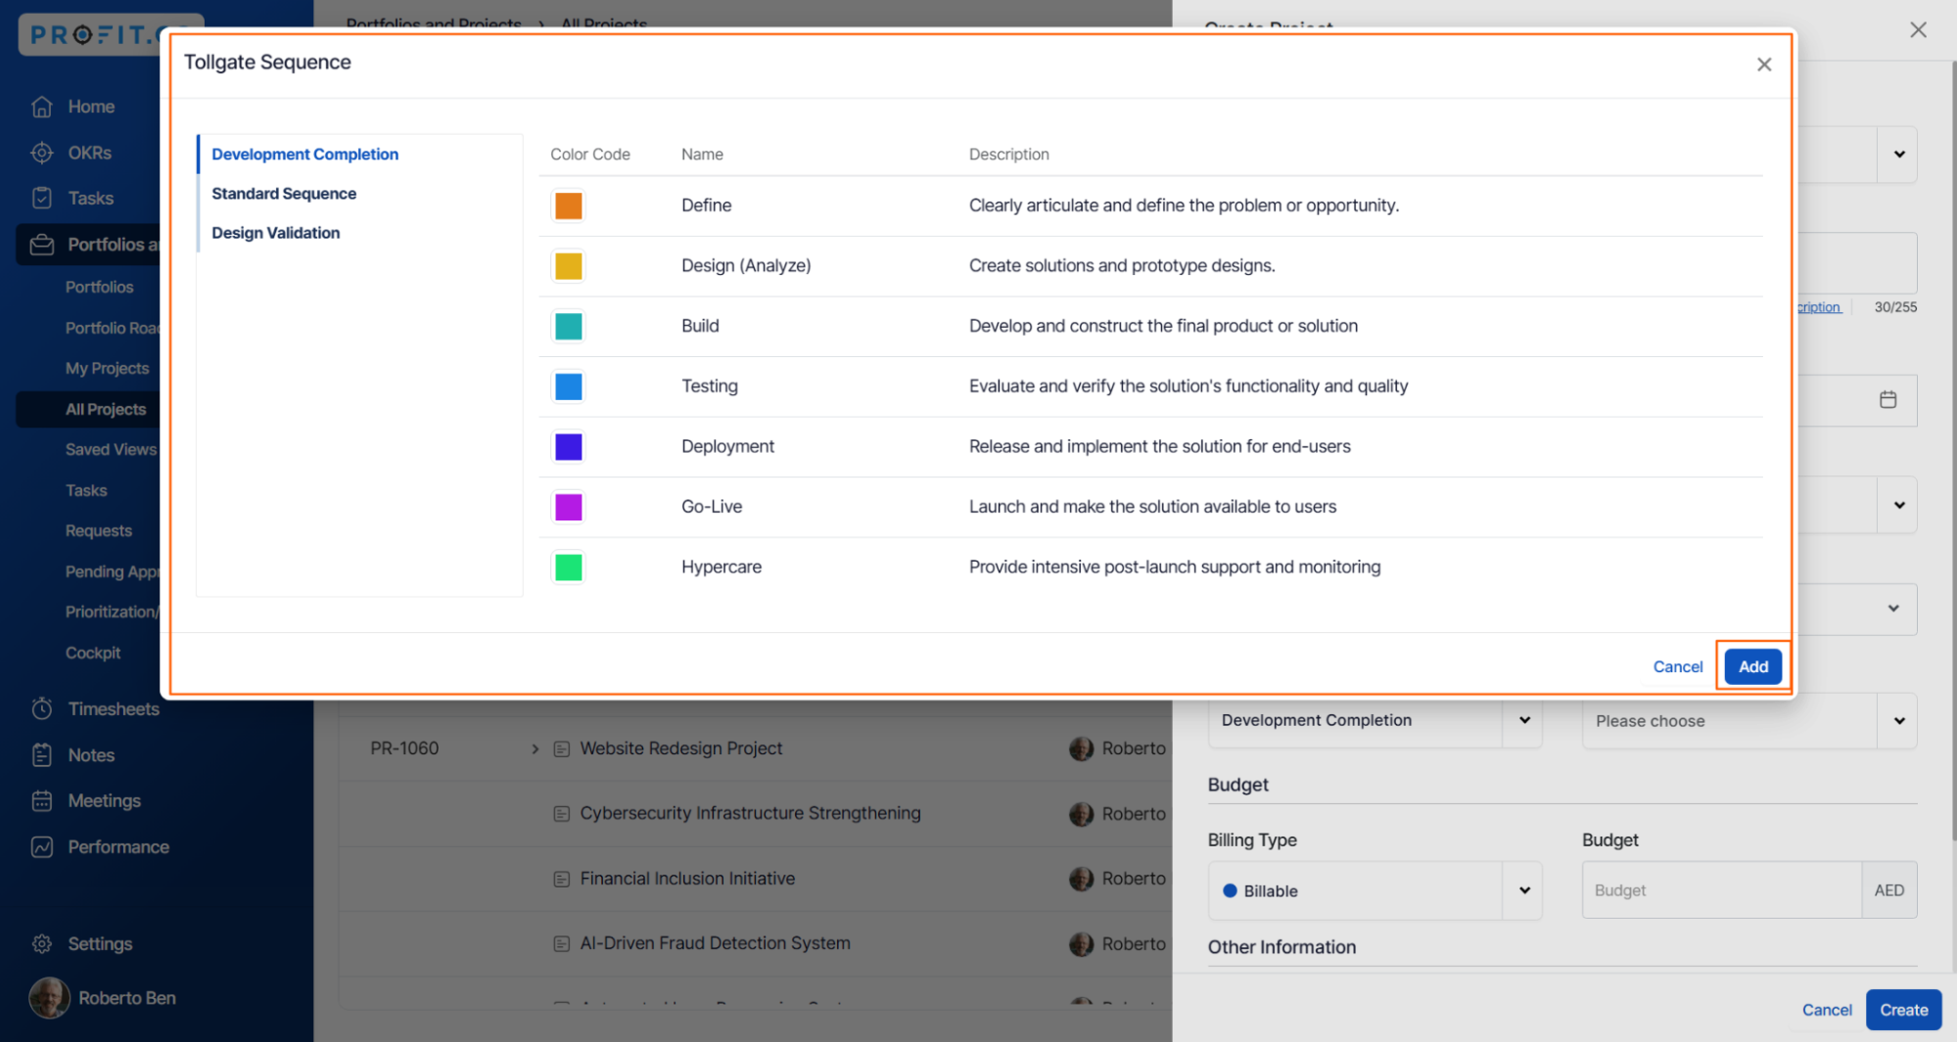Close the Tollgate Sequence dialog
The image size is (1957, 1042).
(1763, 65)
